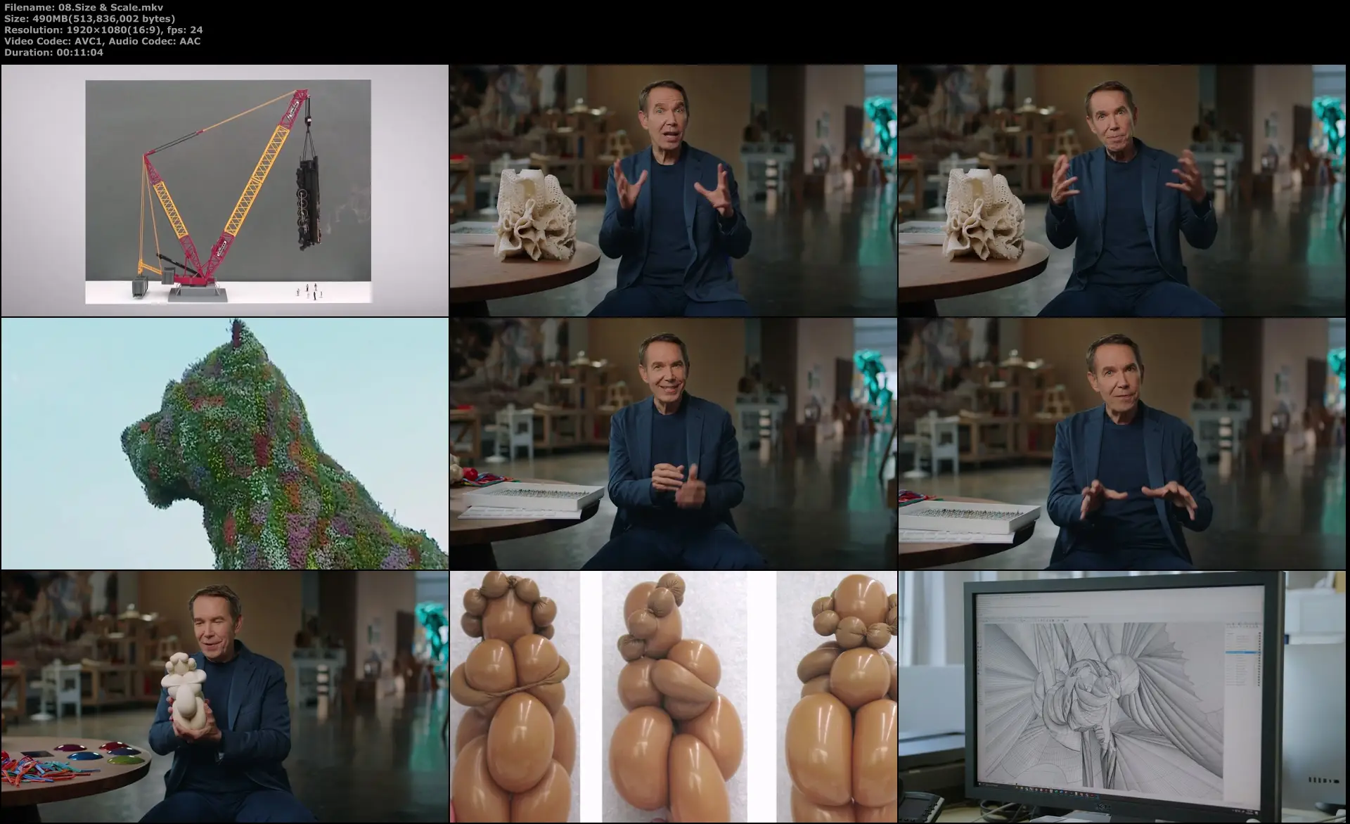Click the filename text 08.Size & Scale.mkv

(x=110, y=7)
